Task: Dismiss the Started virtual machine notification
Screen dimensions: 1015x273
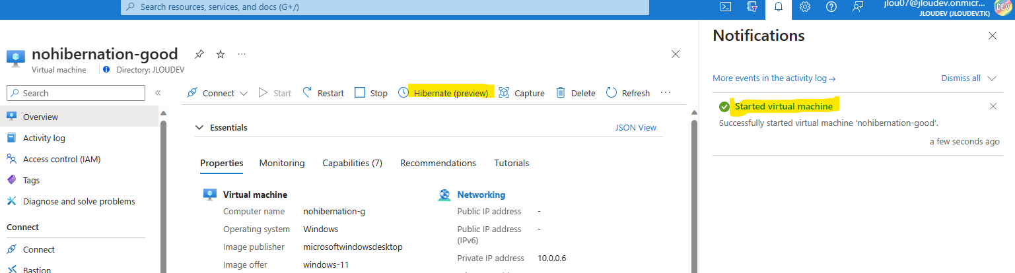Action: [993, 106]
